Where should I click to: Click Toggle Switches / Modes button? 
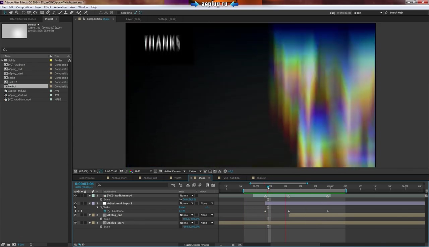(196, 245)
